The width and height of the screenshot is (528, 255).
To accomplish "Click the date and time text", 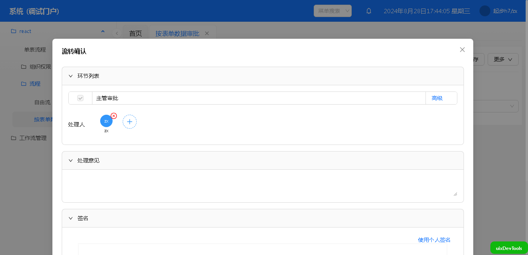I will click(427, 11).
